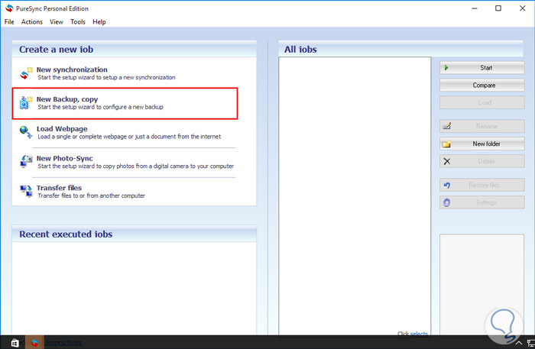Click the PureSync icon in the taskbar
This screenshot has height=349, width=535.
tap(34, 343)
